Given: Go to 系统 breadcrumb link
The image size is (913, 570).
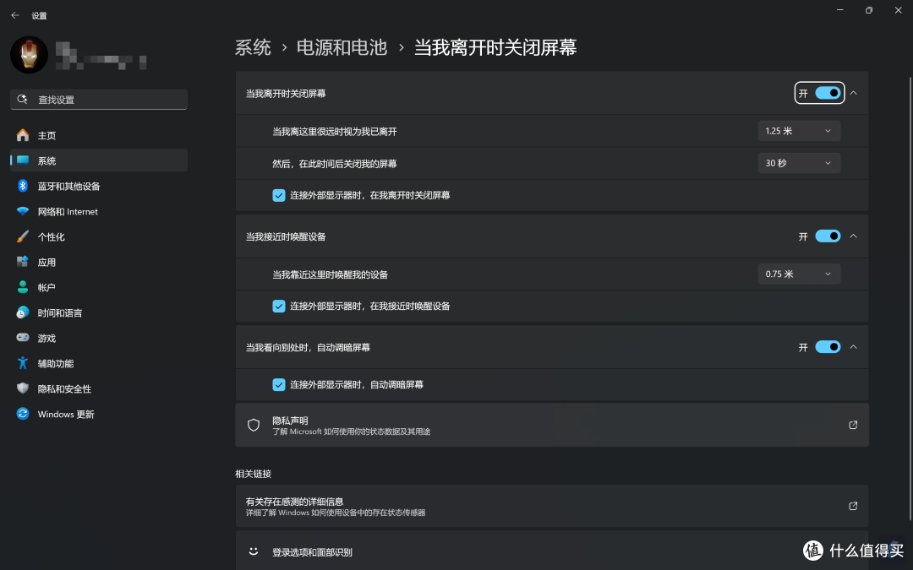Looking at the screenshot, I should coord(253,47).
